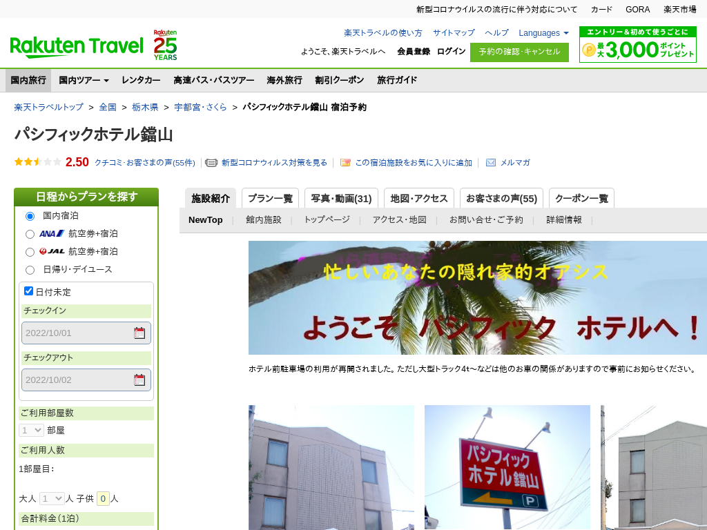Click the mask icon for coronavirus measures

coord(211,163)
